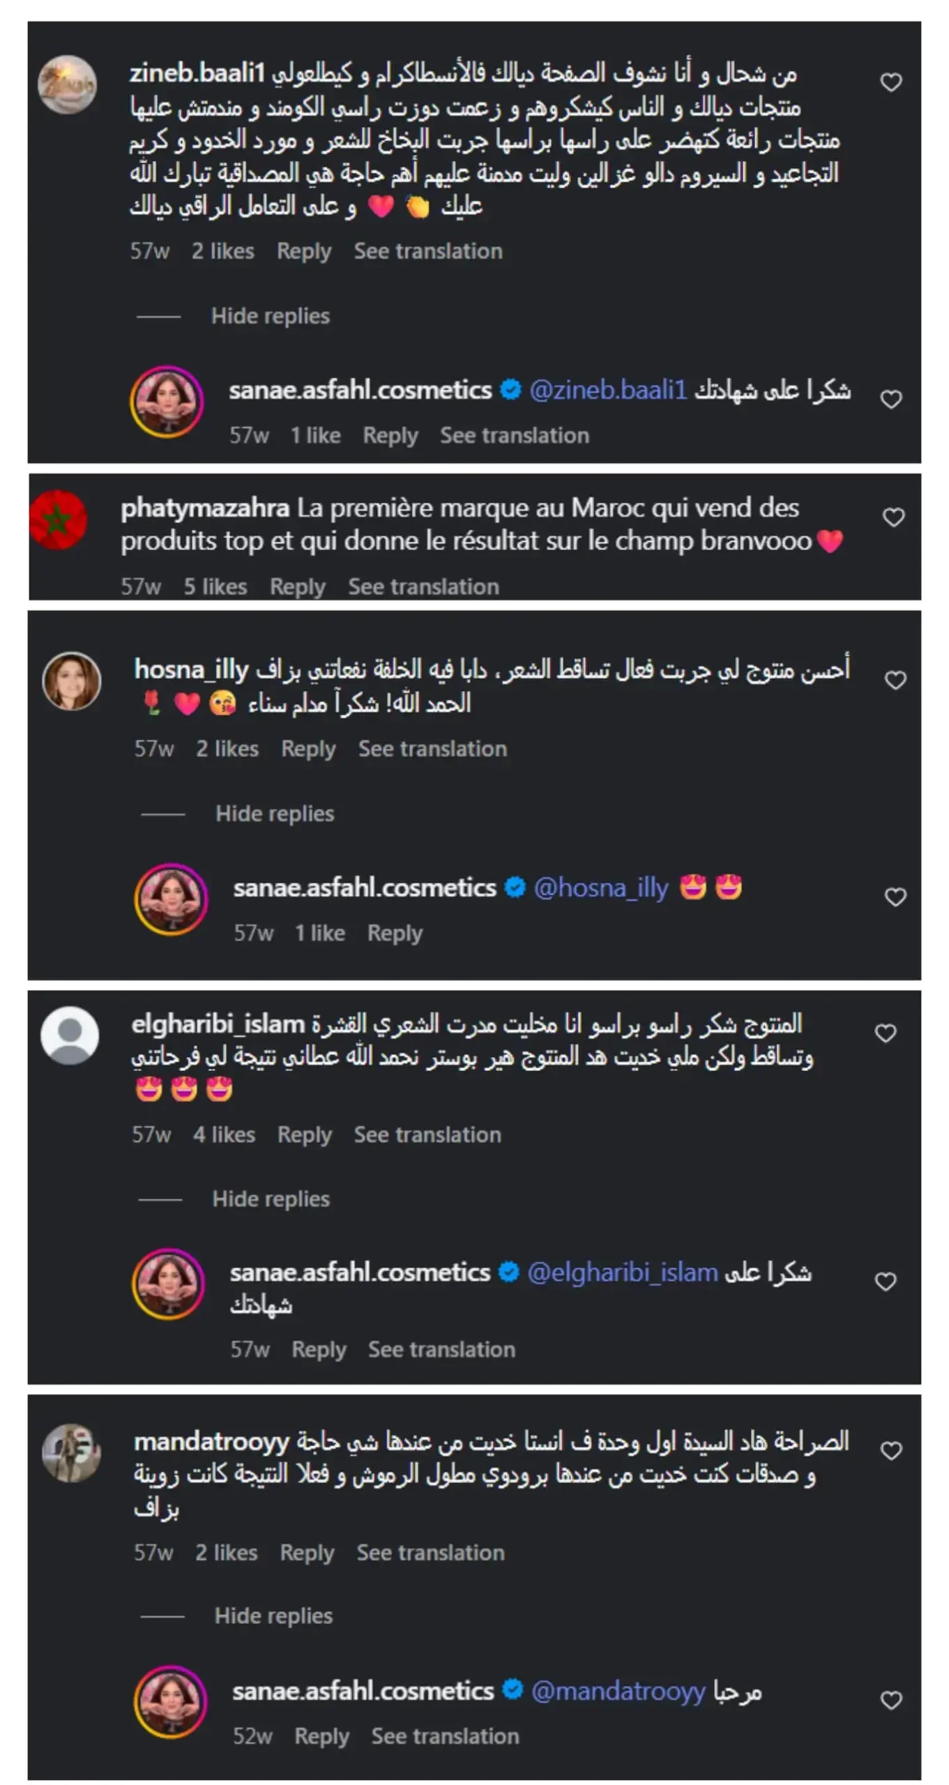This screenshot has width=949, height=1785.
Task: Like phatymazahra's French comment with the heart
Action: (x=893, y=517)
